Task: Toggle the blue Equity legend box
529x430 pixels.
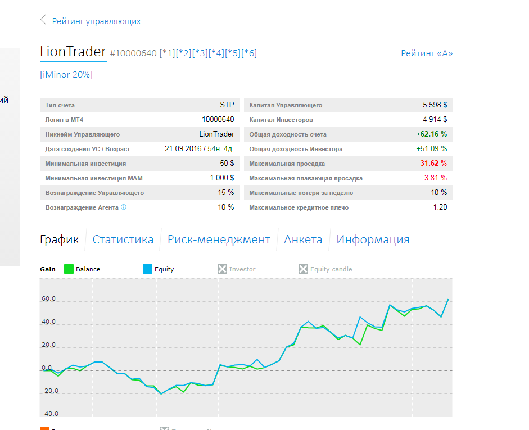Action: 148,269
